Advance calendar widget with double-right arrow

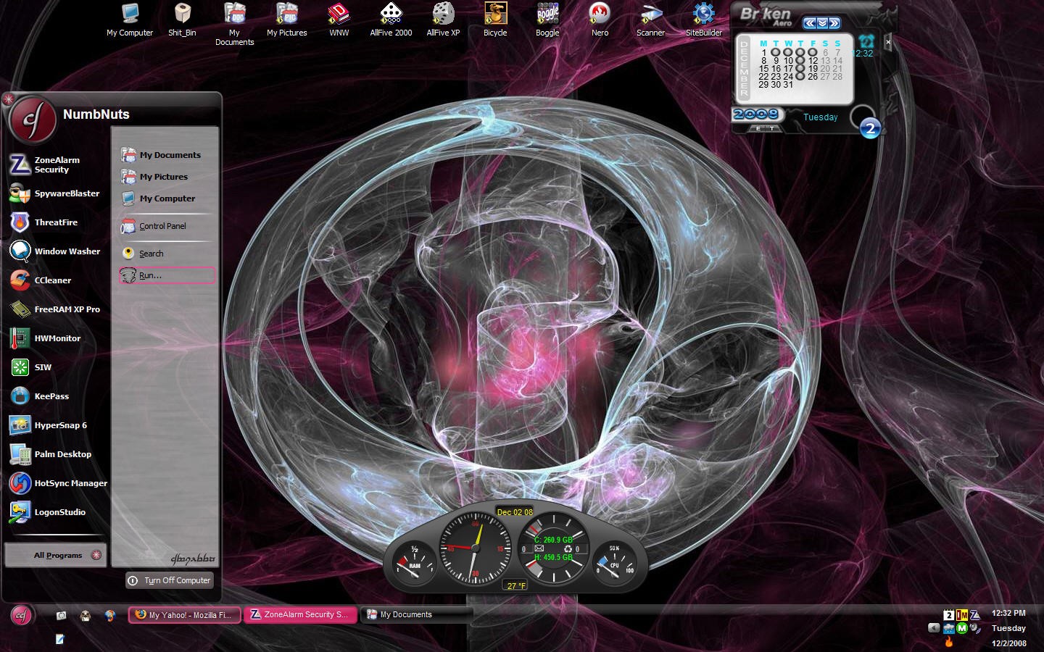(834, 23)
